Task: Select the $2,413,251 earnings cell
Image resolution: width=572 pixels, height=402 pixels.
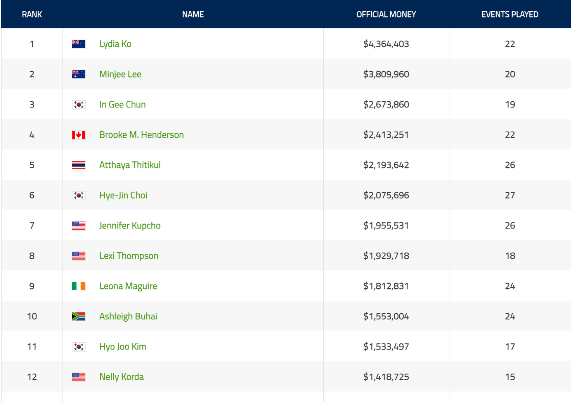Action: [386, 135]
